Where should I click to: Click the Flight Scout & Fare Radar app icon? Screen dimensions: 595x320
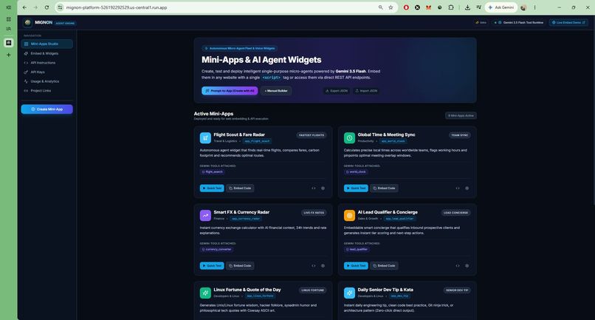[205, 137]
